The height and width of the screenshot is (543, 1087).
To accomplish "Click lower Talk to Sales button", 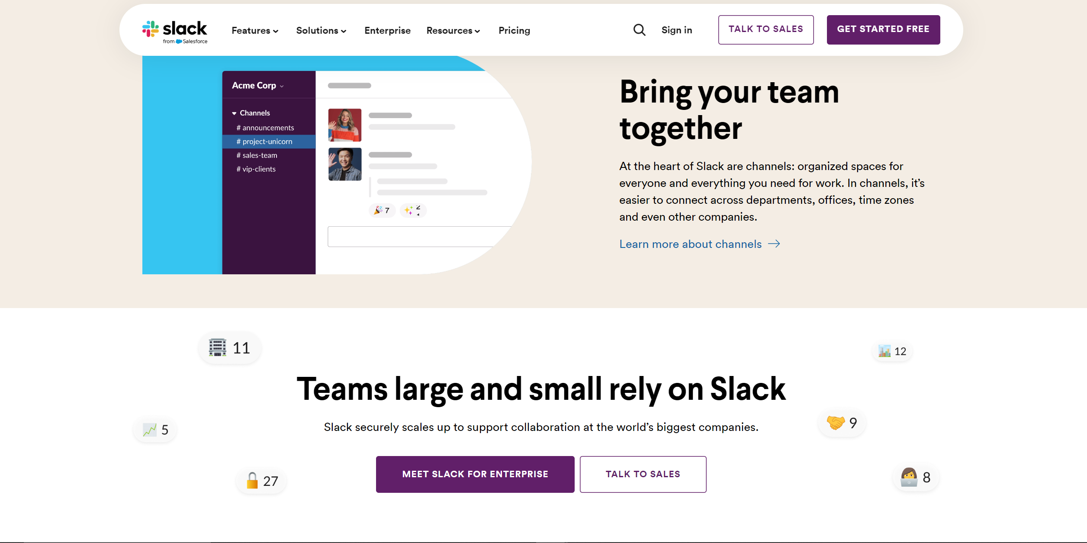I will (x=643, y=474).
